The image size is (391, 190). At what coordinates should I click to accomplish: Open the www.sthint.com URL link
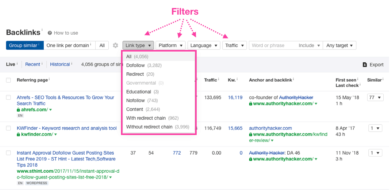coord(68,174)
